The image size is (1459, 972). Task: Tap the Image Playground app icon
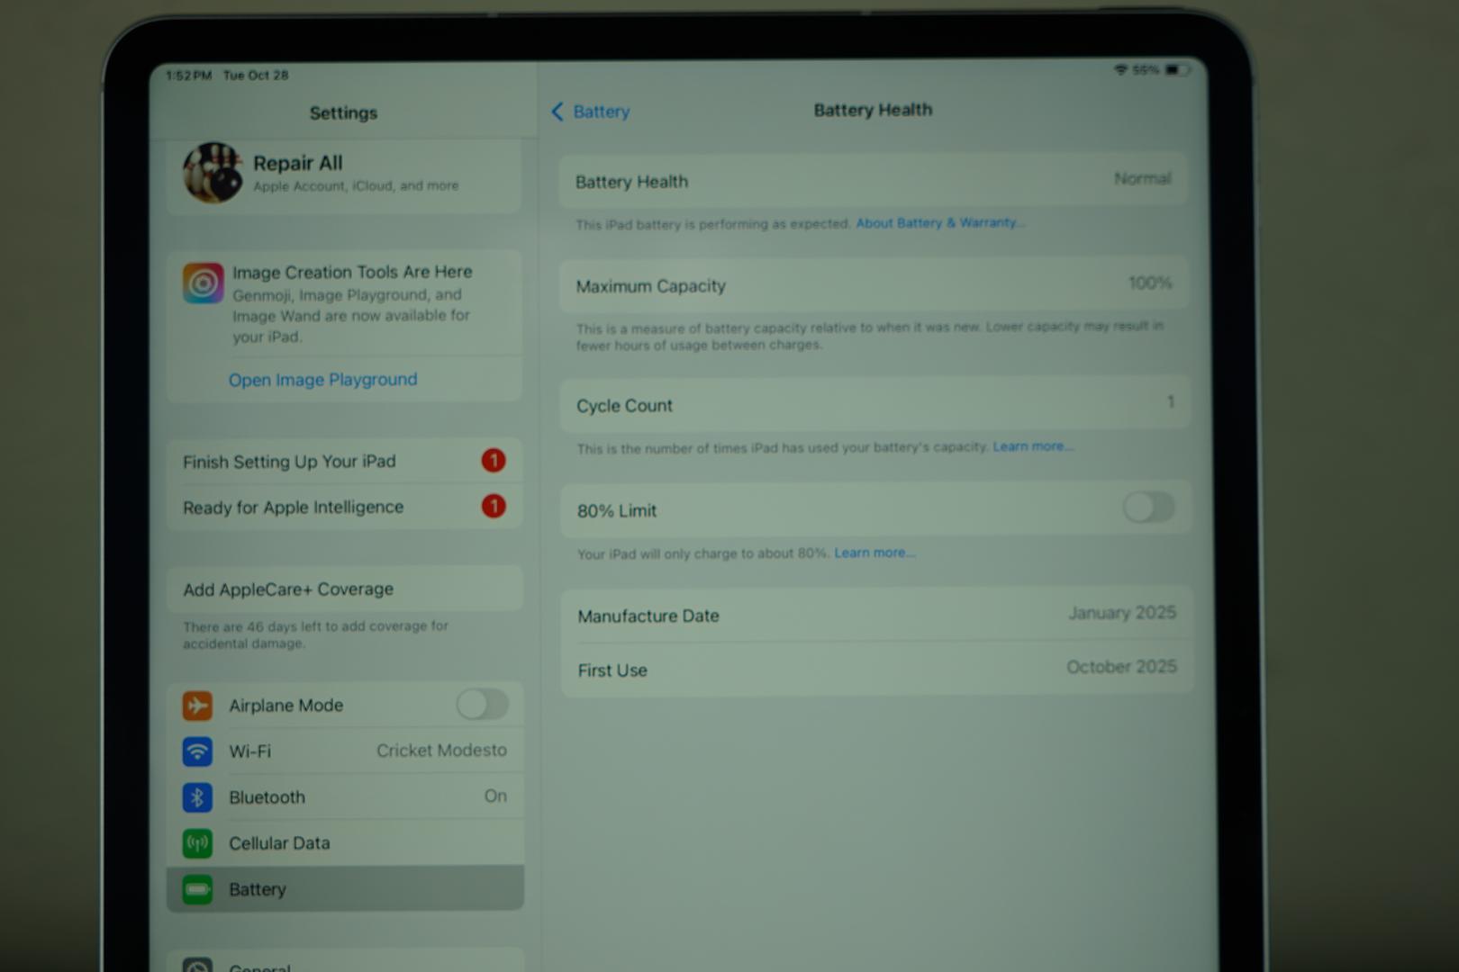[203, 283]
